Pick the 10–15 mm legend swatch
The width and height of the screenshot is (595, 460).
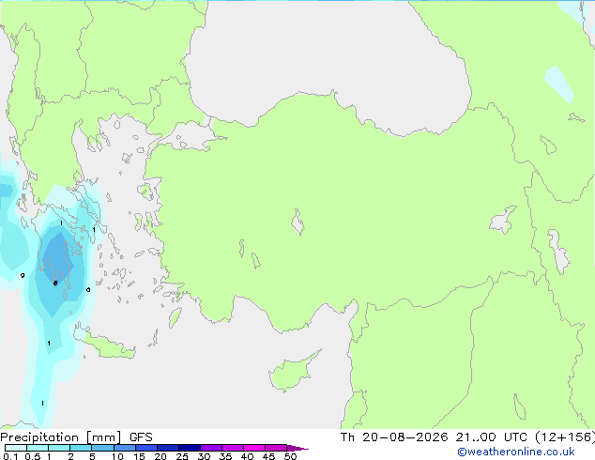pos(124,448)
